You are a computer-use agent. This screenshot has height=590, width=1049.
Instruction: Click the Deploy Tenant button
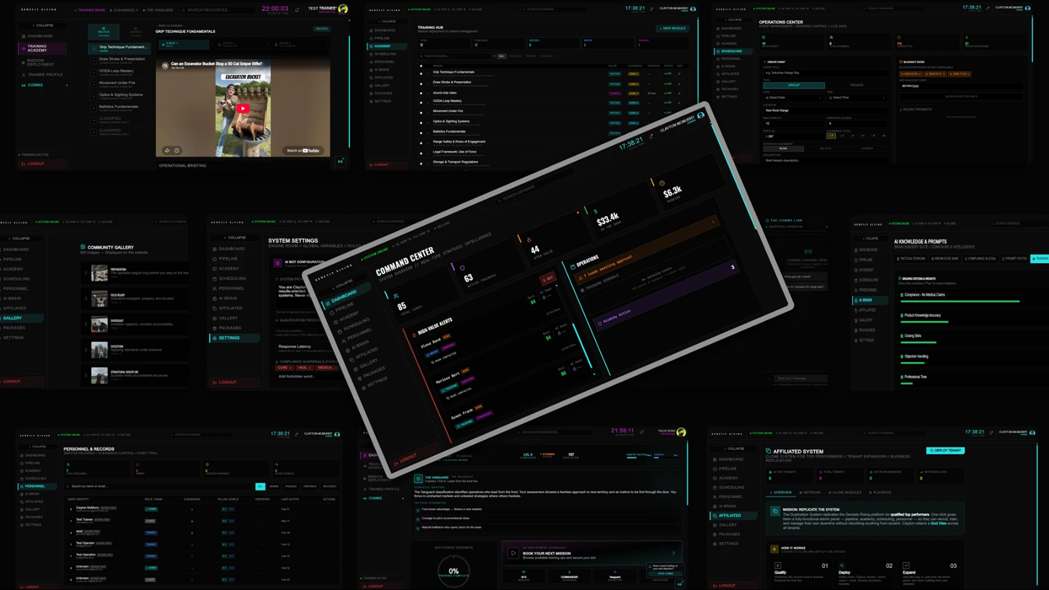coord(945,451)
